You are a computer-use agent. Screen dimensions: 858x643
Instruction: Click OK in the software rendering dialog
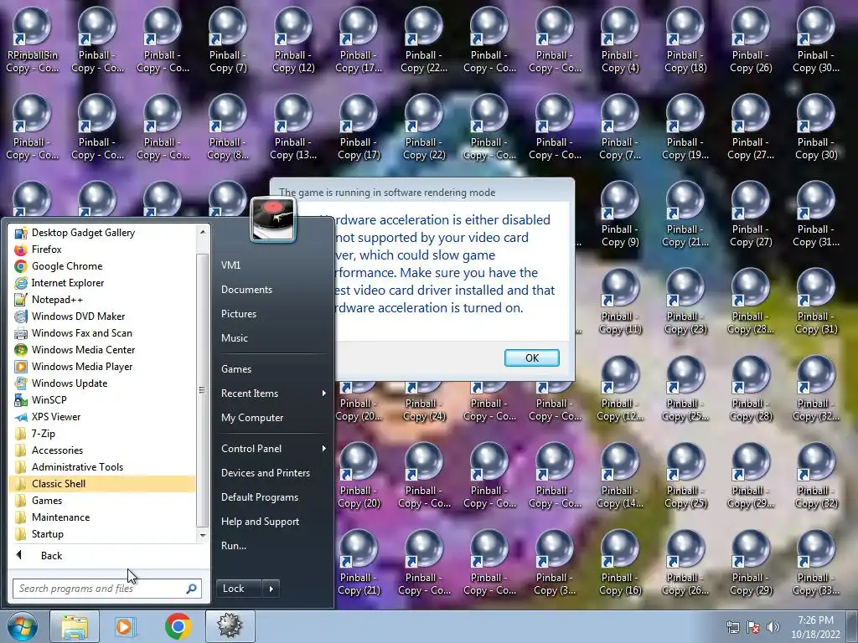531,358
